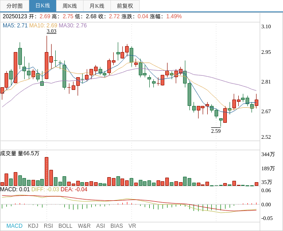Viewport: 283px width, 231px height.
Task: Open the 月K线 tab
Action: pos(97,6)
